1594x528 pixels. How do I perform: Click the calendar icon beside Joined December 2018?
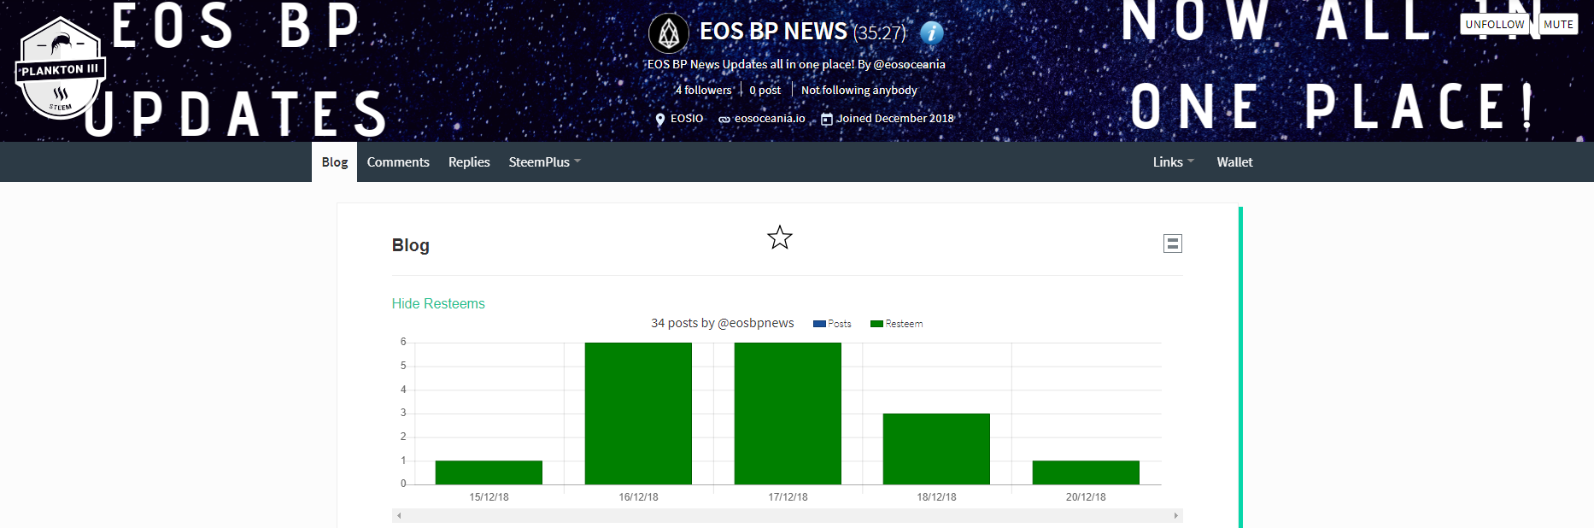(x=826, y=120)
